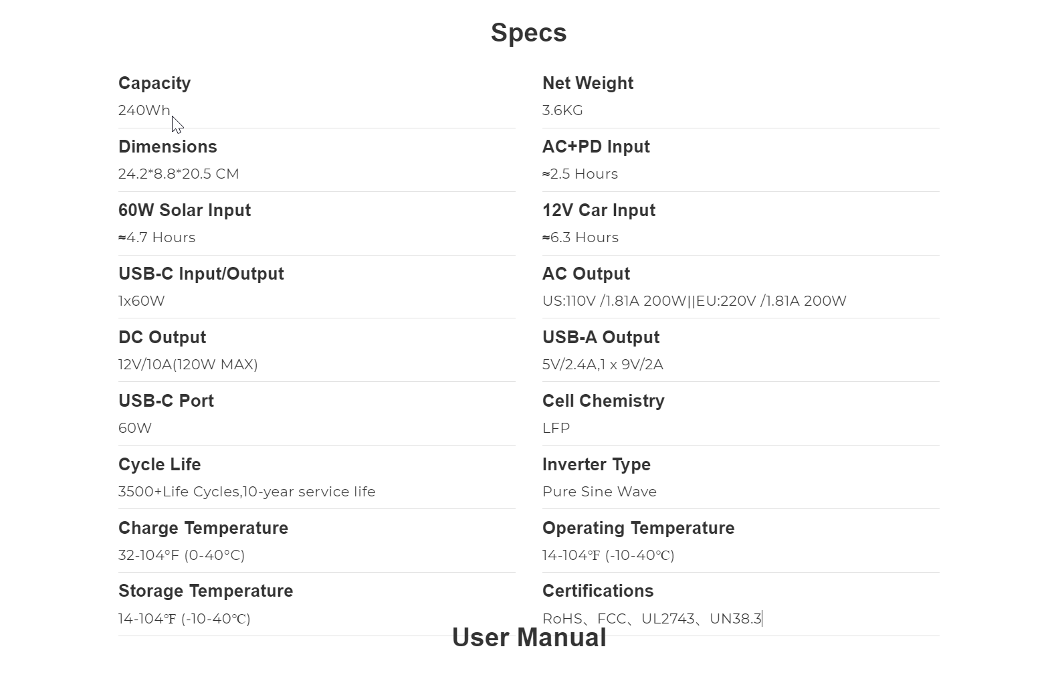Click the Capacity label
The height and width of the screenshot is (675, 1054).
coord(154,83)
